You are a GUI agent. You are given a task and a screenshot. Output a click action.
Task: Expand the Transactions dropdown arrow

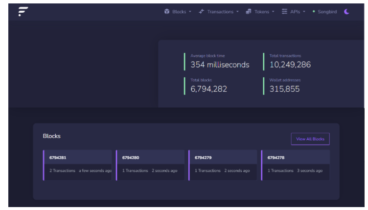click(x=237, y=12)
